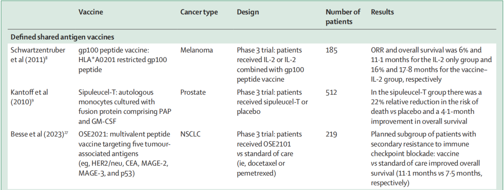Click the patient count 512
The width and height of the screenshot is (504, 190).
tap(332, 92)
